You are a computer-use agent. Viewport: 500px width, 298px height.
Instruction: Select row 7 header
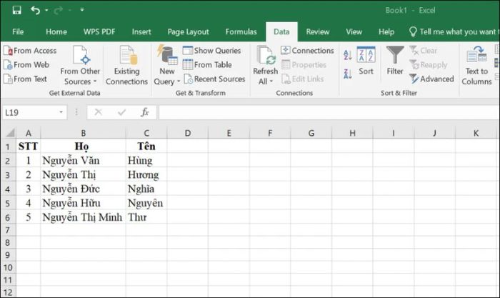pyautogui.click(x=8, y=230)
